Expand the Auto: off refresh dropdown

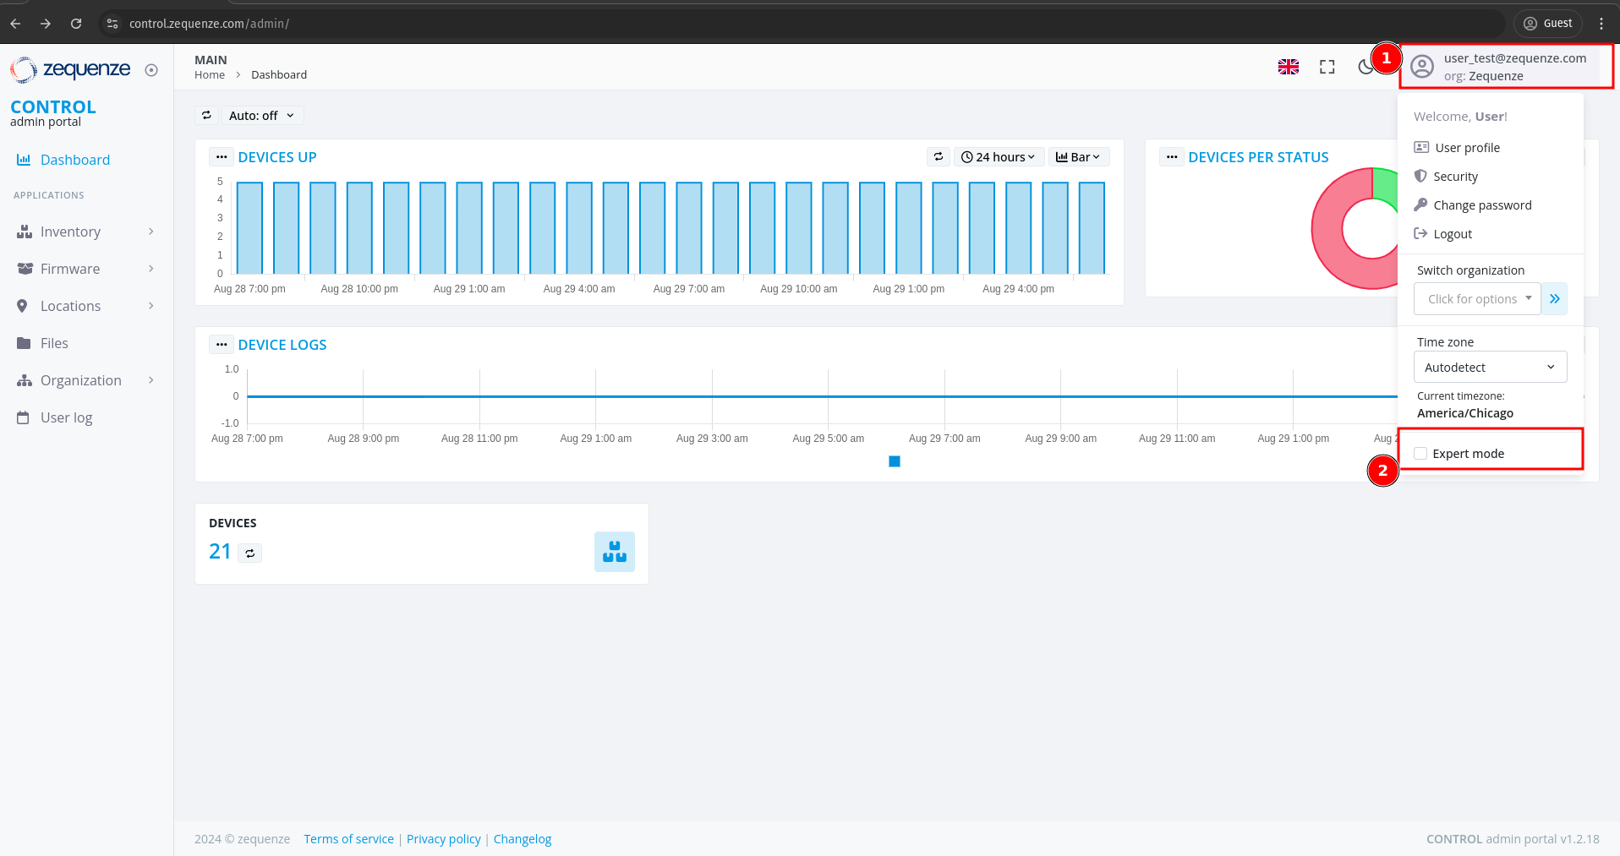click(x=261, y=116)
